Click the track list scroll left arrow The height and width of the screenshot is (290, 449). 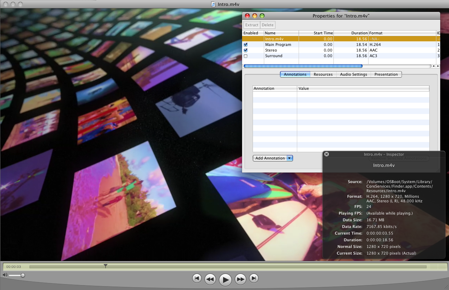pyautogui.click(x=434, y=66)
